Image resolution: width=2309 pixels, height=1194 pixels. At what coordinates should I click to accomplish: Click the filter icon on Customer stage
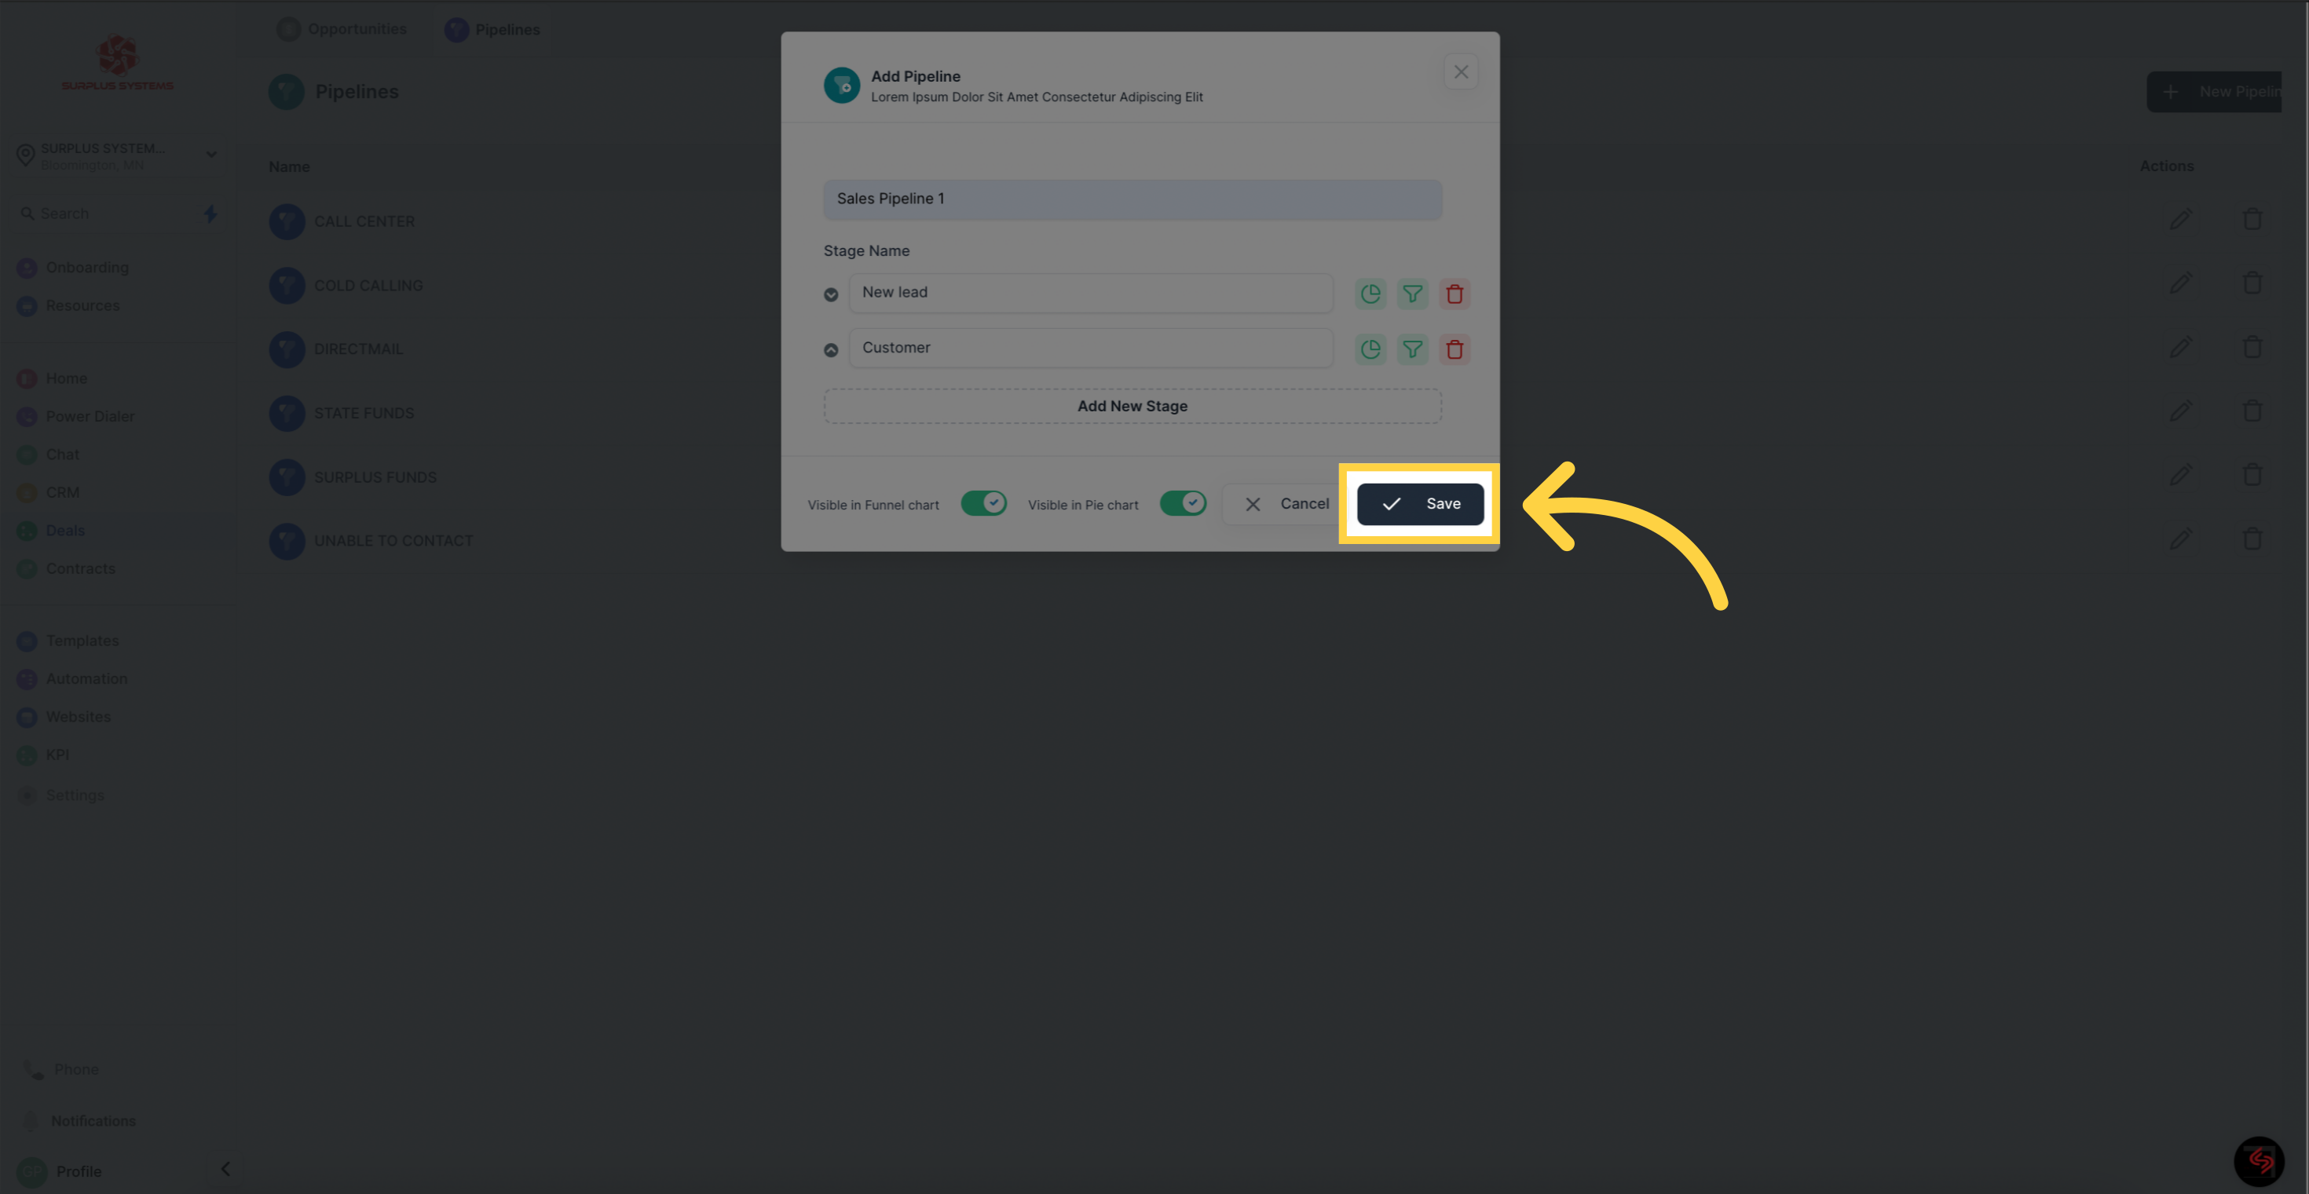pos(1411,347)
